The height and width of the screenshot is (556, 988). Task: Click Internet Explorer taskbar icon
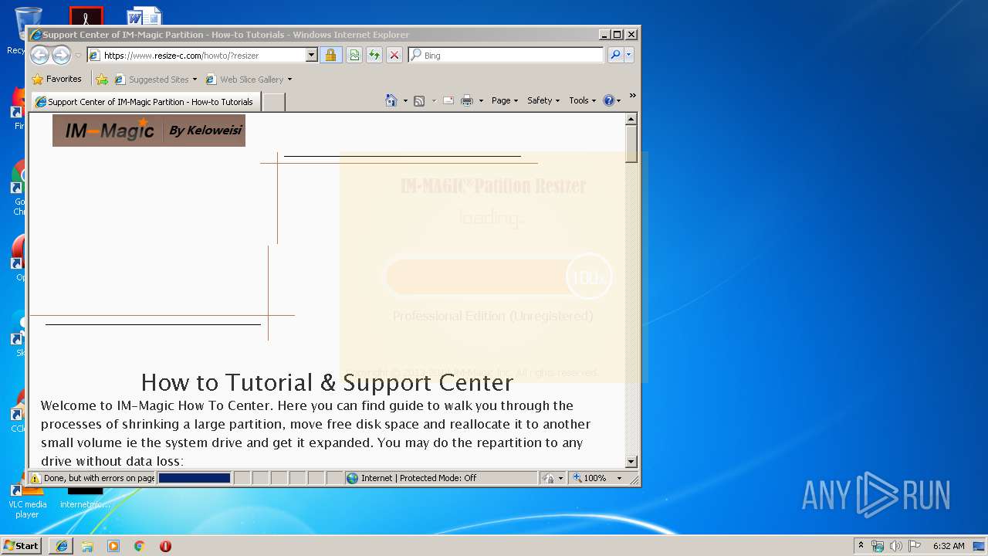point(62,546)
